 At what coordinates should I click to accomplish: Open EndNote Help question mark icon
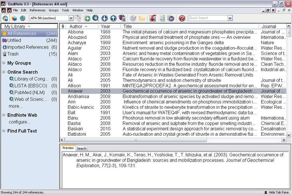point(182,18)
